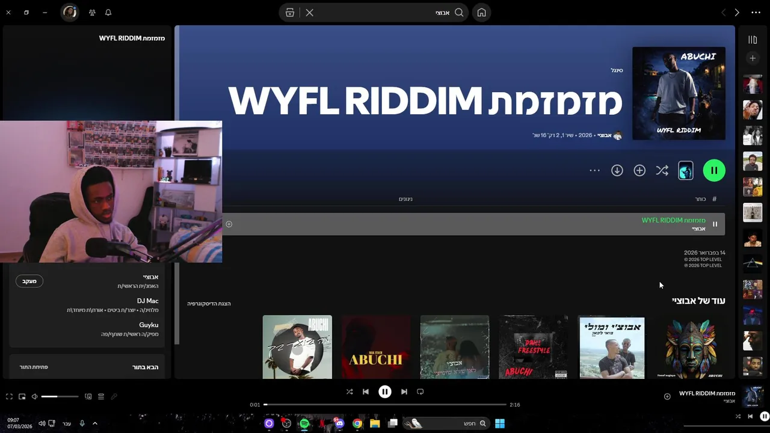Open Discord from the Windows taskbar

[x=339, y=423]
